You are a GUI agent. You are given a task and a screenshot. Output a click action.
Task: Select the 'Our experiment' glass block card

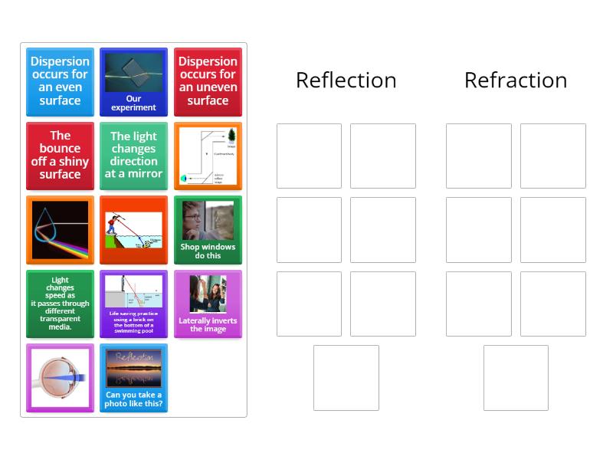(x=133, y=82)
